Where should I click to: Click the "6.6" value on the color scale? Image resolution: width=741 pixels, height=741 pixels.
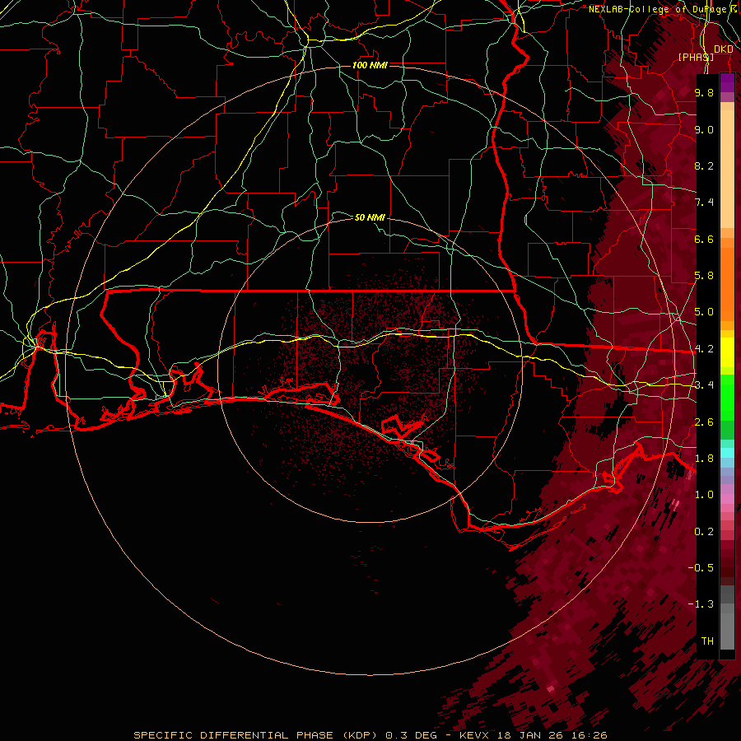click(704, 239)
